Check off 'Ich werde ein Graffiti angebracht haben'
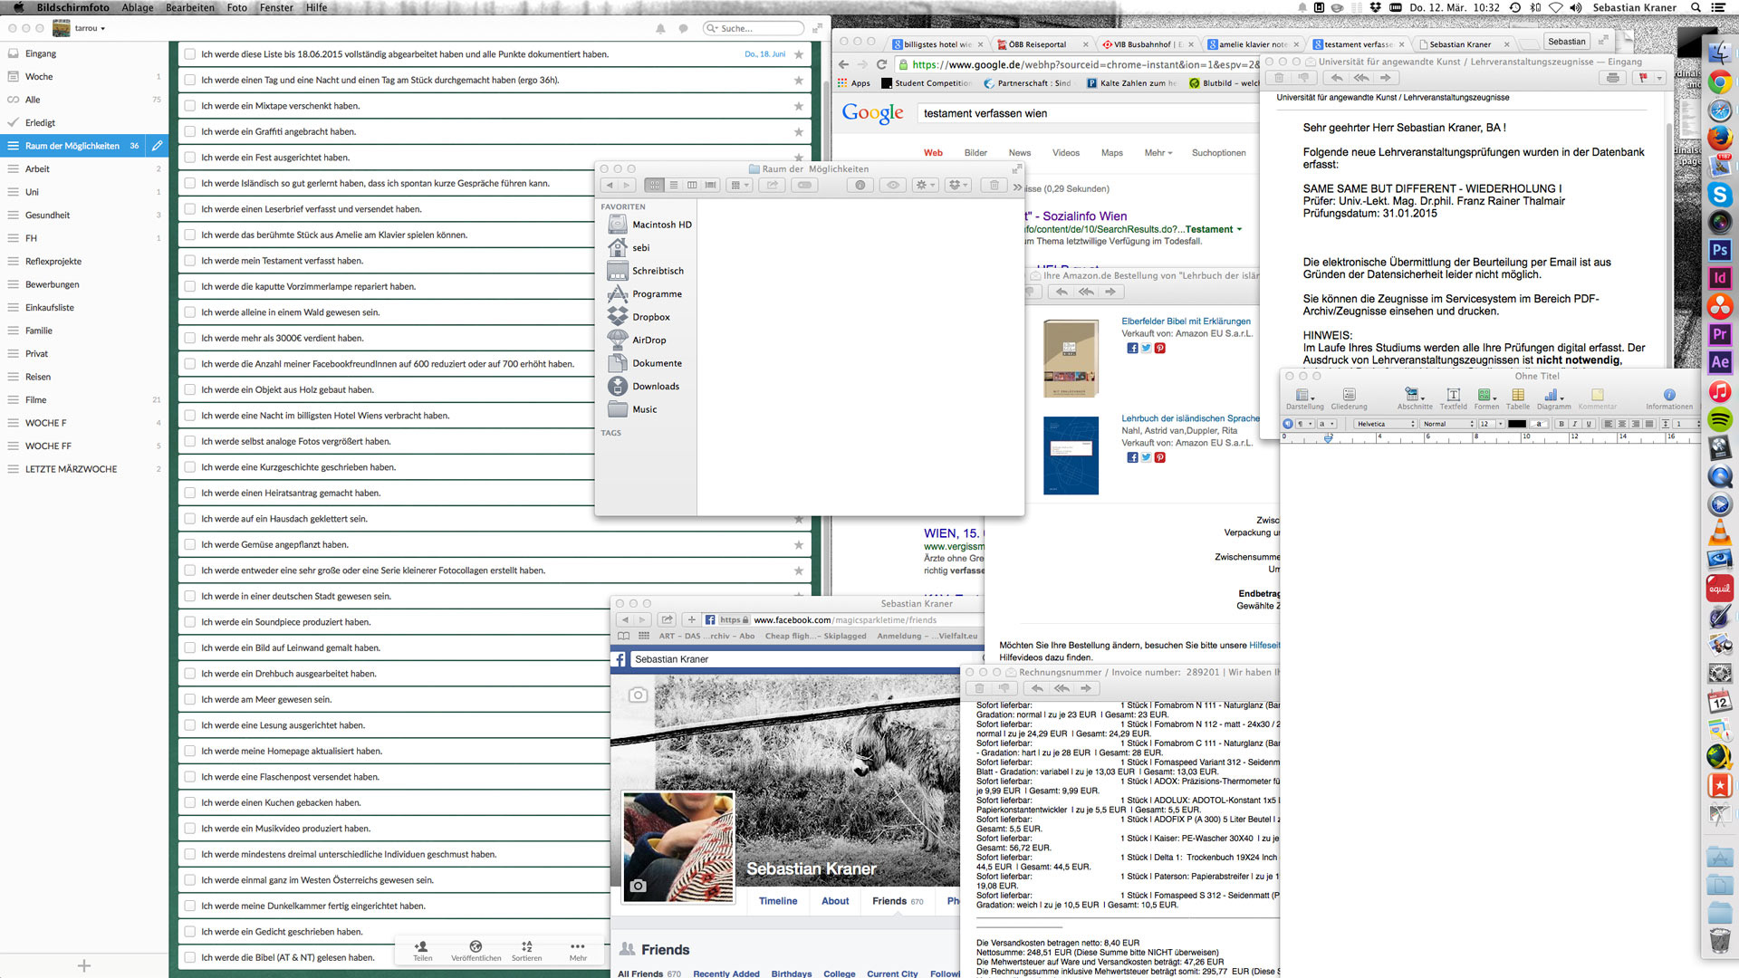The width and height of the screenshot is (1739, 978). 190,131
